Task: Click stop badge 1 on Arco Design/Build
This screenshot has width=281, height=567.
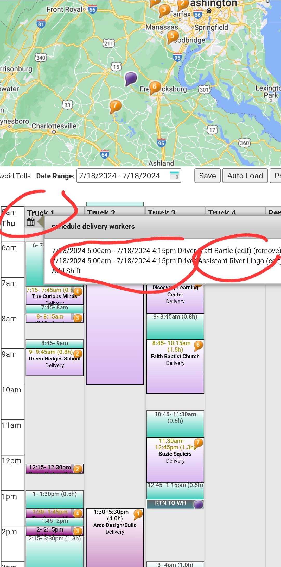Action: [x=138, y=514]
